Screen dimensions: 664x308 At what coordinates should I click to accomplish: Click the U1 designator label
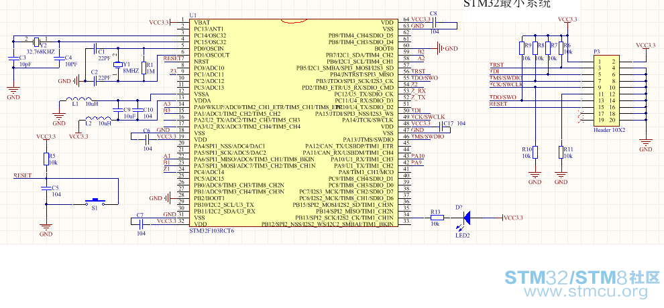193,15
